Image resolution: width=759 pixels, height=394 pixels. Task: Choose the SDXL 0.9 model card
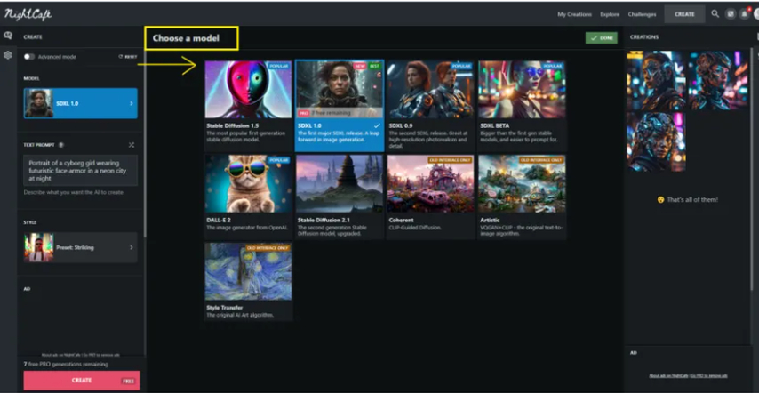430,105
